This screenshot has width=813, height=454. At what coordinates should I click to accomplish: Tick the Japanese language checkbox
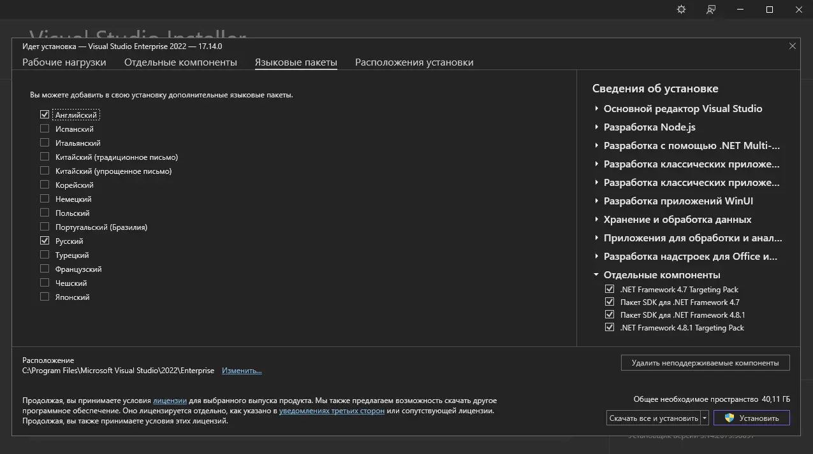pyautogui.click(x=45, y=297)
